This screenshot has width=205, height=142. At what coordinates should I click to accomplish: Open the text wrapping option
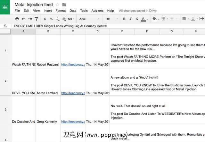tap(202, 19)
